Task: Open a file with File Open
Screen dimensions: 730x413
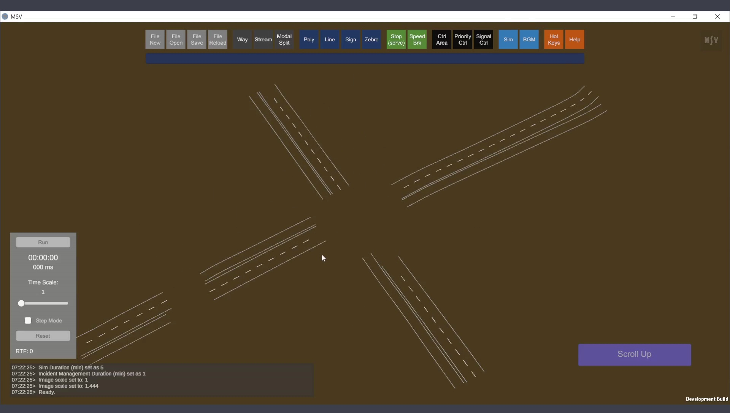Action: pyautogui.click(x=176, y=39)
